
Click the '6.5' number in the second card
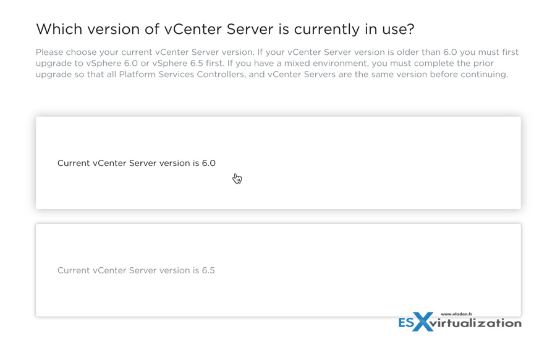208,270
